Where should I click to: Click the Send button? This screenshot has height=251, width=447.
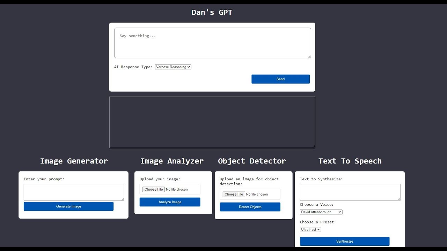[x=280, y=79]
